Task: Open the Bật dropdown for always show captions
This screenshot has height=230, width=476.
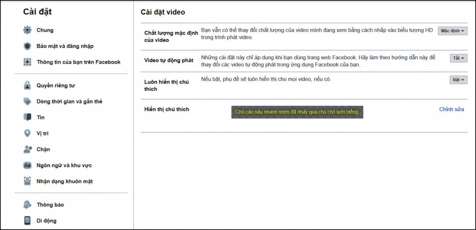Action: point(458,80)
